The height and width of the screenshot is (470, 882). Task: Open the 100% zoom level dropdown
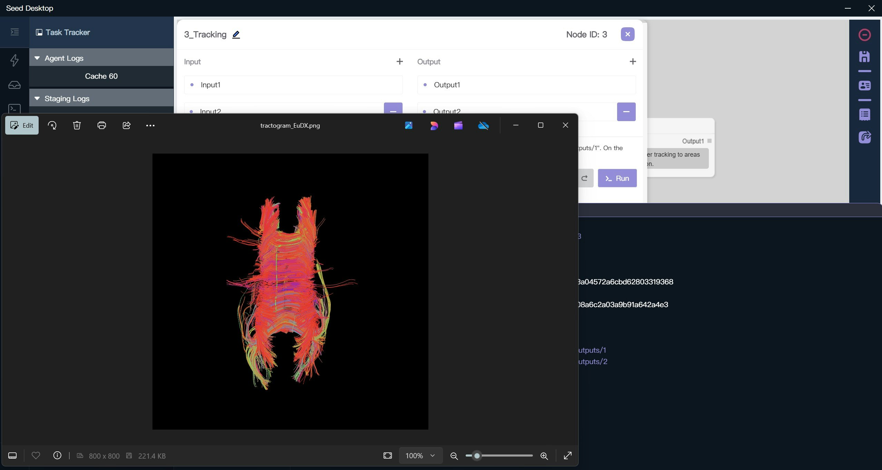point(420,456)
